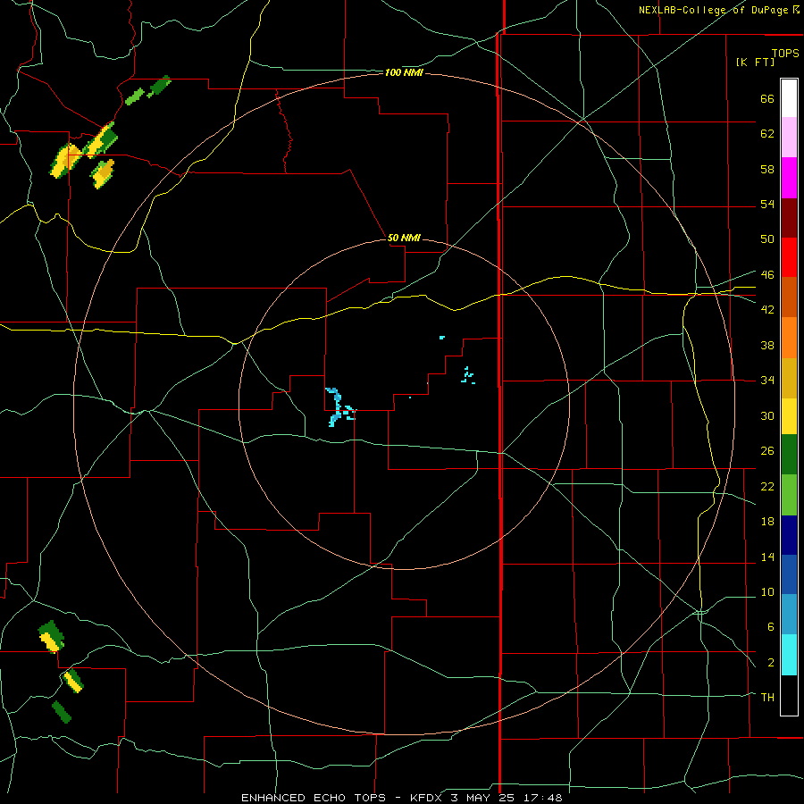The width and height of the screenshot is (804, 804).
Task: Click the light blue legend swatch between 6 and 10
Action: click(789, 615)
